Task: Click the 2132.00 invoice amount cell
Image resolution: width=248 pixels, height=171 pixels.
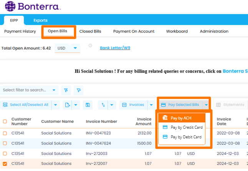Action: [x=144, y=133]
